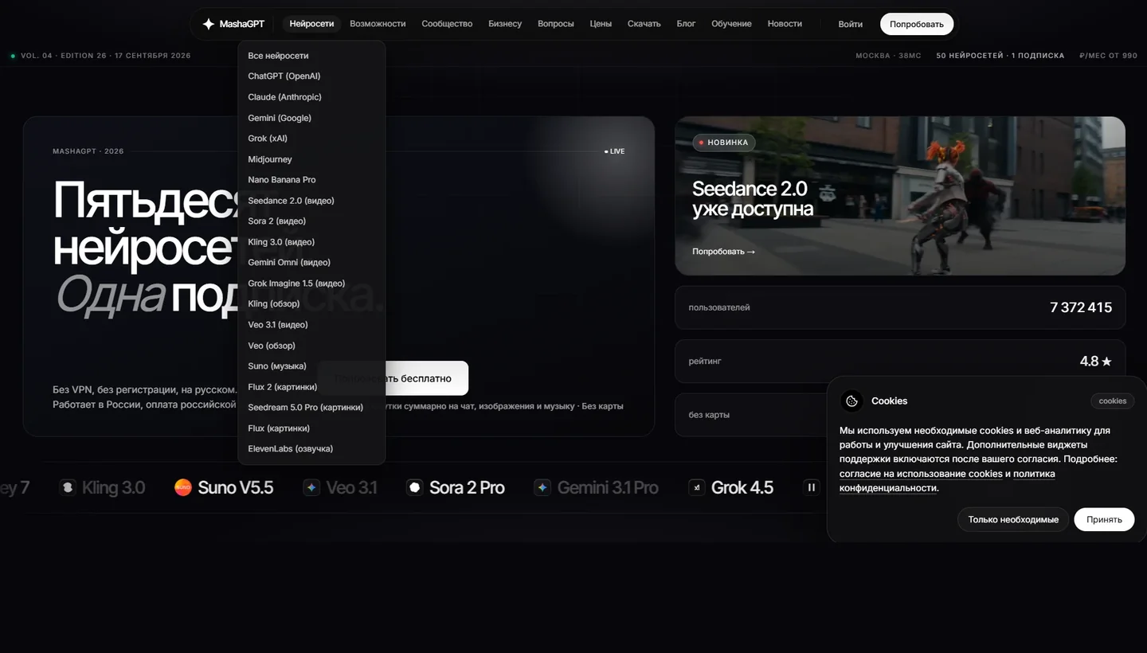Select Все нейросети in the dropdown

point(311,56)
